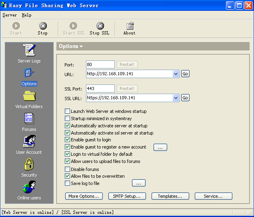Click Go next to the SSL URL field

[185, 98]
